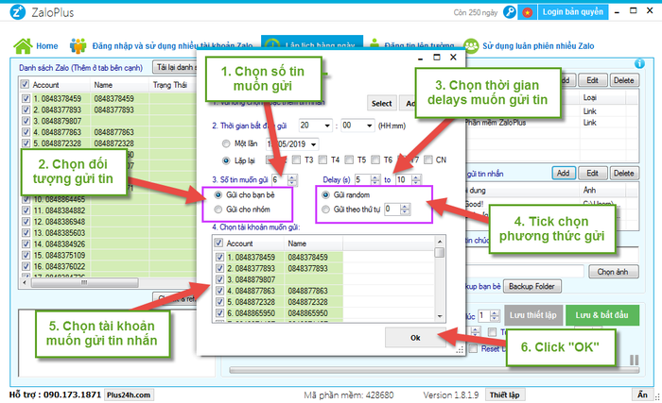Click Lưu thiết lập button
662x403 pixels.
533,315
